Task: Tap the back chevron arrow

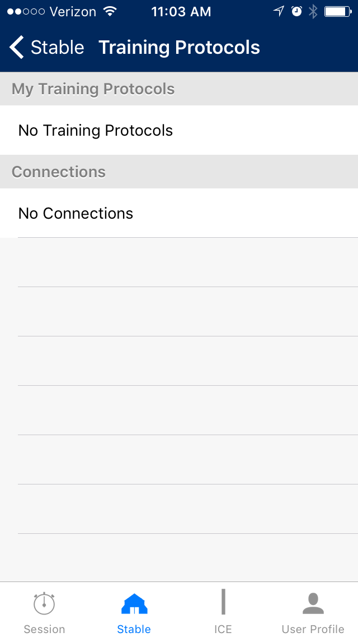Action: pos(17,48)
